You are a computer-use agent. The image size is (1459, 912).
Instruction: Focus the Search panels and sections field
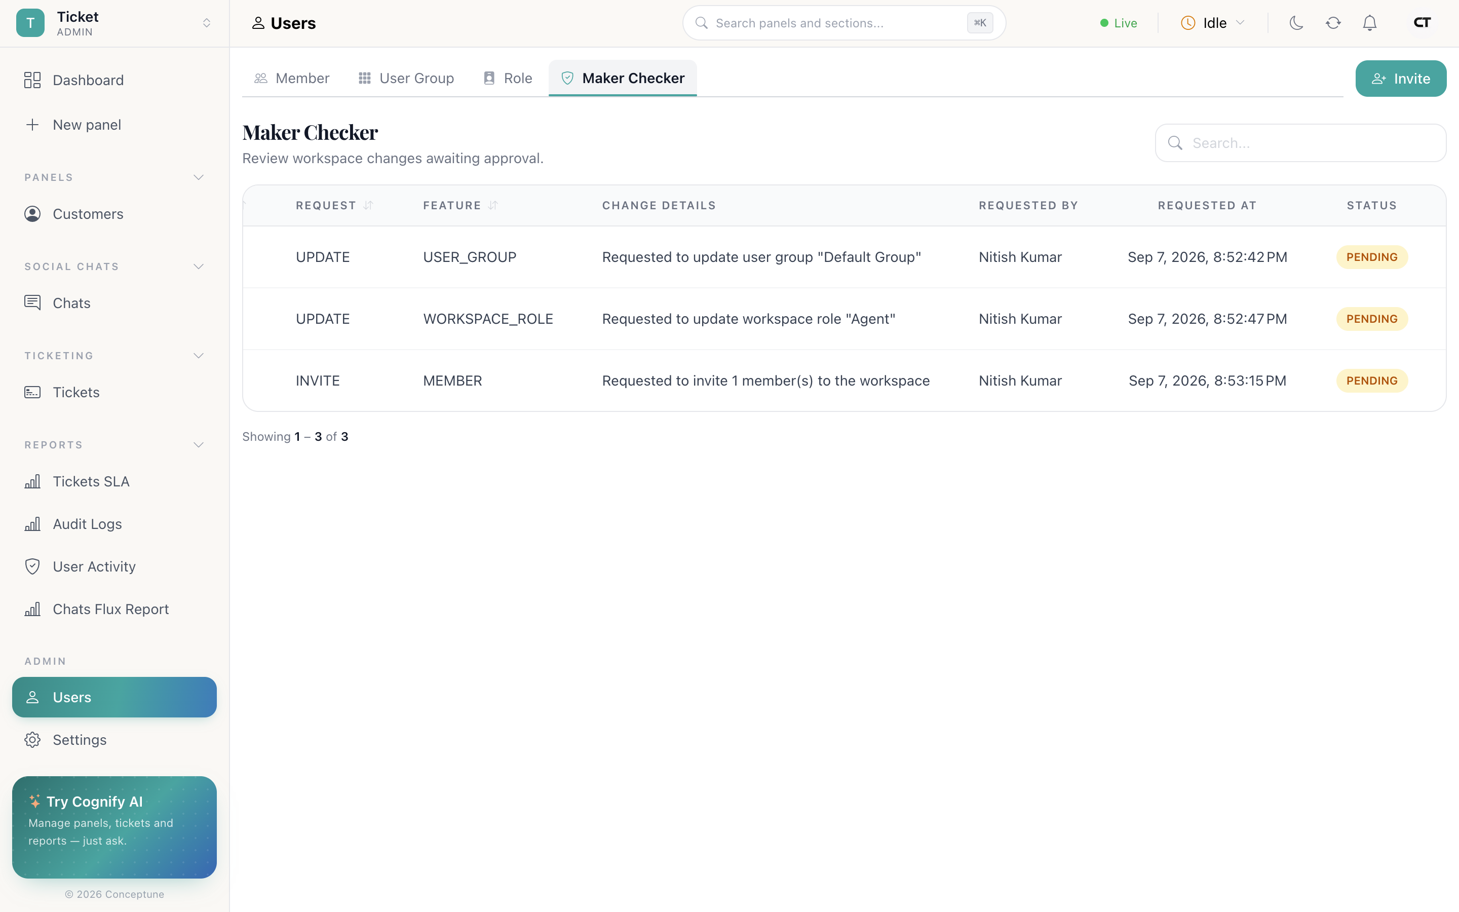point(843,23)
